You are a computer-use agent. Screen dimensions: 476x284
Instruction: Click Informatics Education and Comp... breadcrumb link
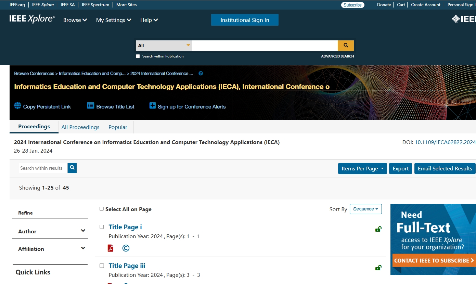click(92, 73)
